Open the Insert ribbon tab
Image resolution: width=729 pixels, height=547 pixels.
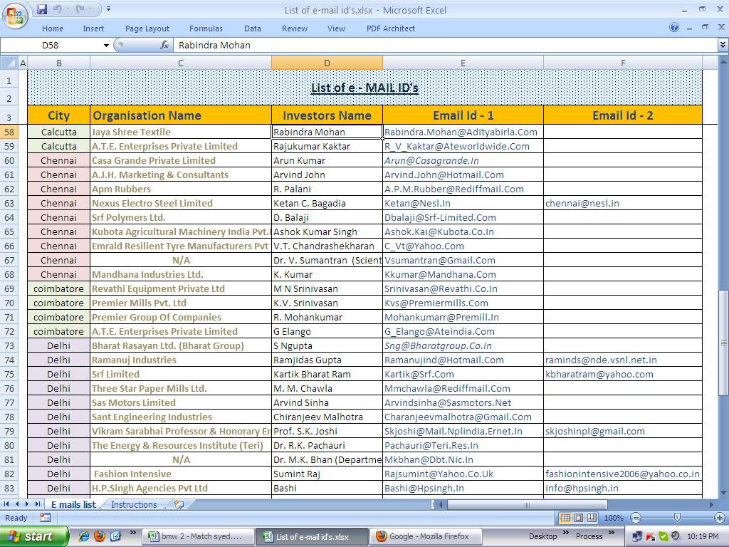93,28
